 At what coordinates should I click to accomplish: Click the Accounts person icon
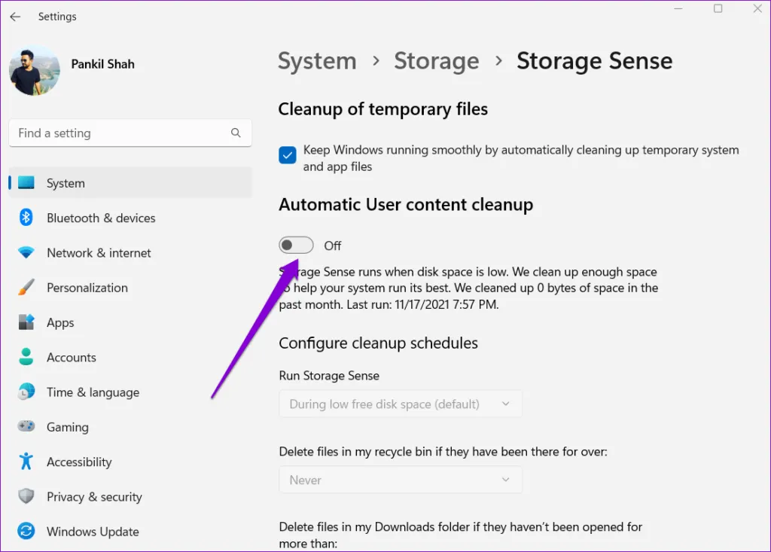[26, 357]
